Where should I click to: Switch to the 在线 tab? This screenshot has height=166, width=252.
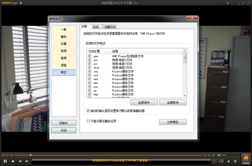click(x=96, y=27)
